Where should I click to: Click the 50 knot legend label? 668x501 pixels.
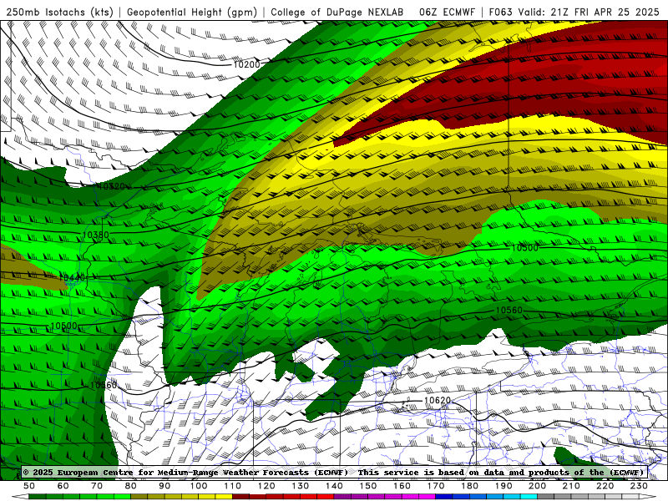pos(29,486)
